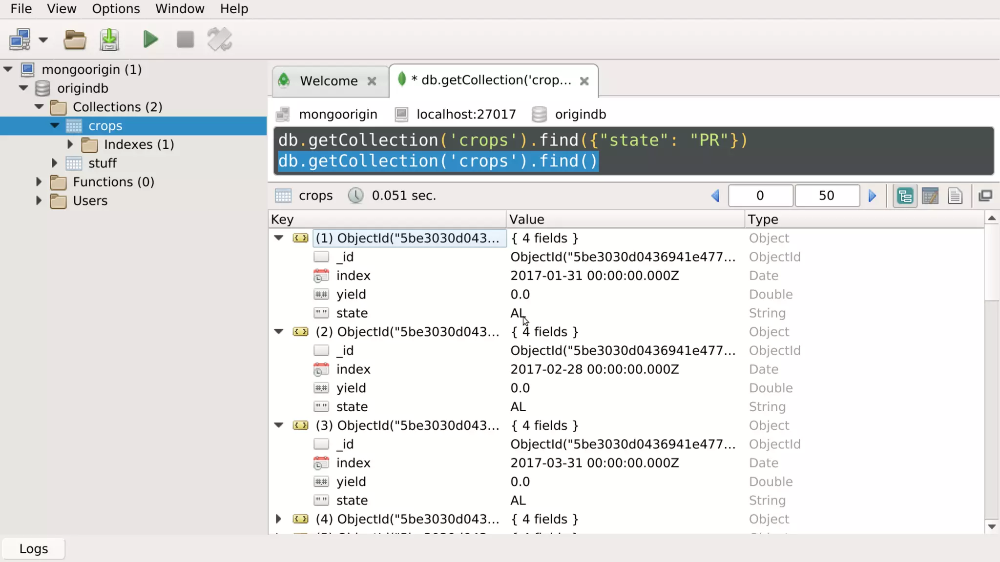
Task: Go to previous page of results
Action: [x=715, y=196]
